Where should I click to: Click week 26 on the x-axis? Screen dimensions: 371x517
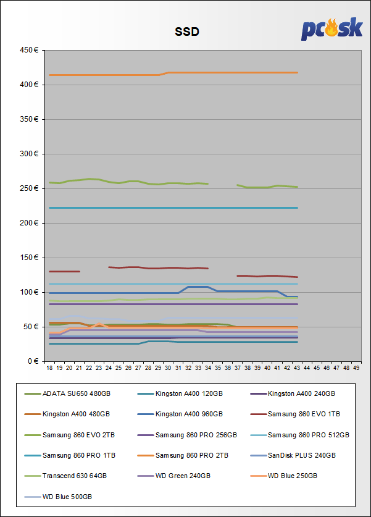pyautogui.click(x=128, y=368)
